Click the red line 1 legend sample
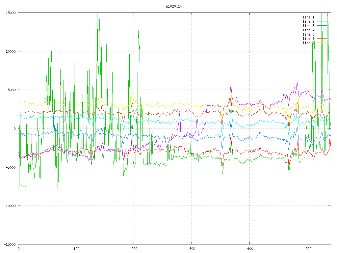 point(322,17)
